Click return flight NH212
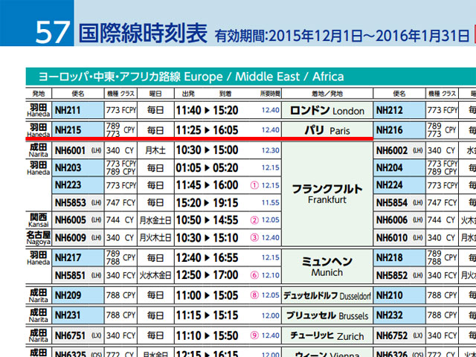The width and height of the screenshot is (476, 357). click(390, 110)
